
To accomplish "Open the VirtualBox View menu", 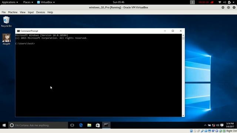I will tap(23, 12).
